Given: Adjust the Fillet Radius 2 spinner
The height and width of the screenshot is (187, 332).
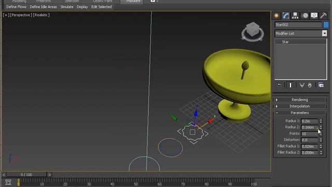Looking at the screenshot, I should pyautogui.click(x=321, y=152).
